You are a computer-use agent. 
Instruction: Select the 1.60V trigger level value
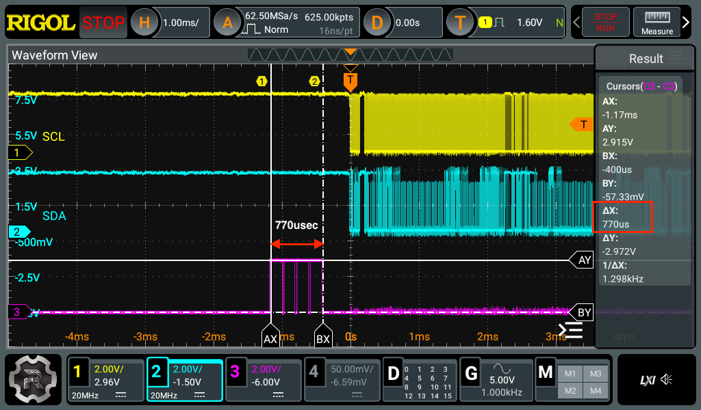[529, 23]
